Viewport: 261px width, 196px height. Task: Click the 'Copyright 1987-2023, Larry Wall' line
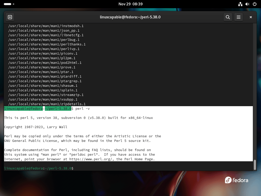(36, 127)
